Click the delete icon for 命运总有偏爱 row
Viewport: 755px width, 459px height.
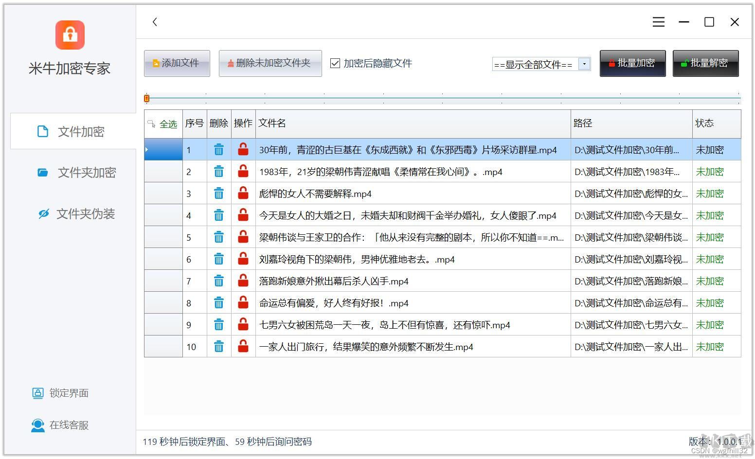pos(219,302)
